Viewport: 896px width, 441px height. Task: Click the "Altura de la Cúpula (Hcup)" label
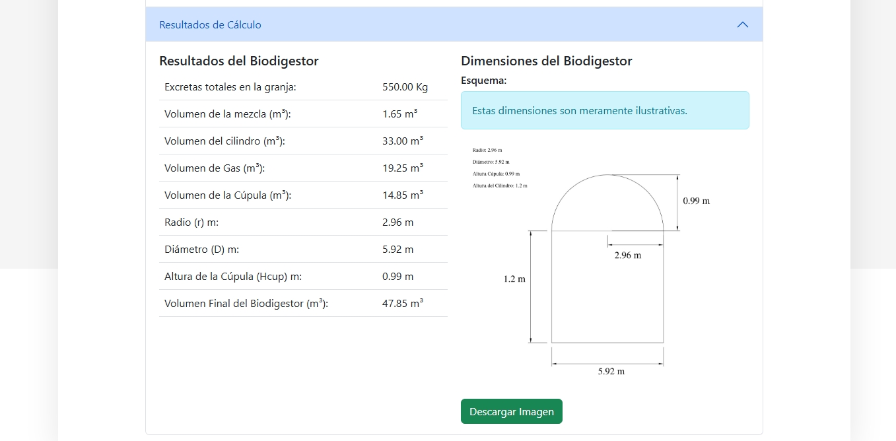232,277
